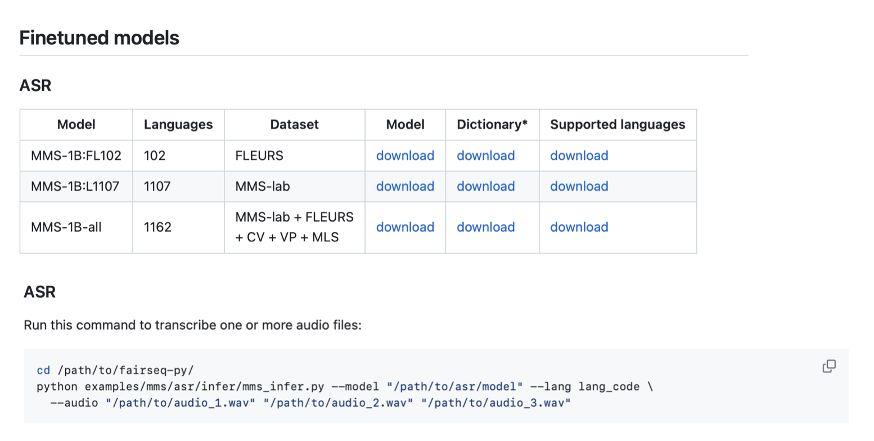Download the MMS-1B:FL102 dictionary
Image resolution: width=874 pixels, height=441 pixels.
tap(485, 156)
